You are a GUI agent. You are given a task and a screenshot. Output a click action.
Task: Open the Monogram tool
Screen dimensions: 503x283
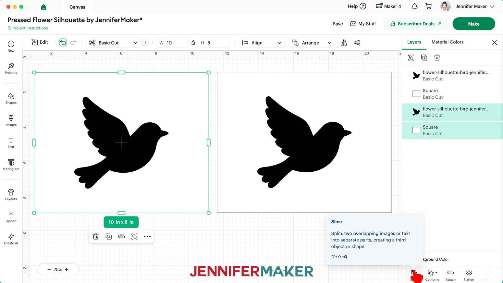11,165
